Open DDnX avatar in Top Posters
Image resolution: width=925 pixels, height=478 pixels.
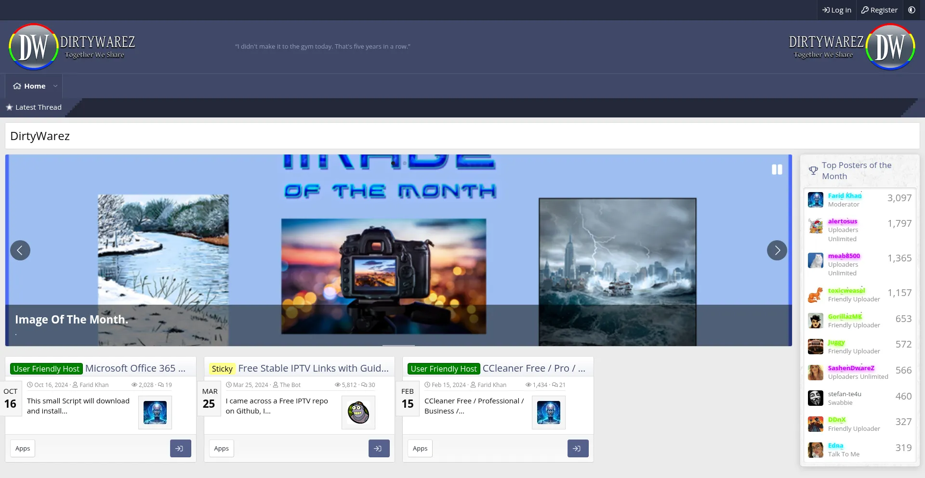[x=816, y=424]
